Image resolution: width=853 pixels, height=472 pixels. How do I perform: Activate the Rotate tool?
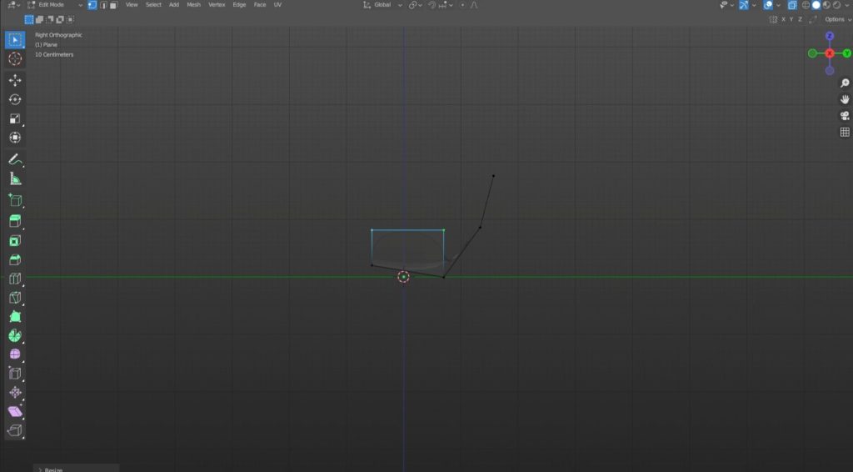tap(15, 99)
